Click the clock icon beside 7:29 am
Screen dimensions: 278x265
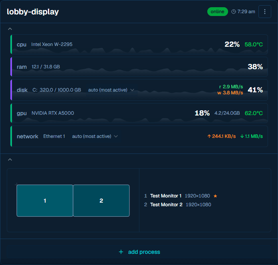[x=234, y=12]
